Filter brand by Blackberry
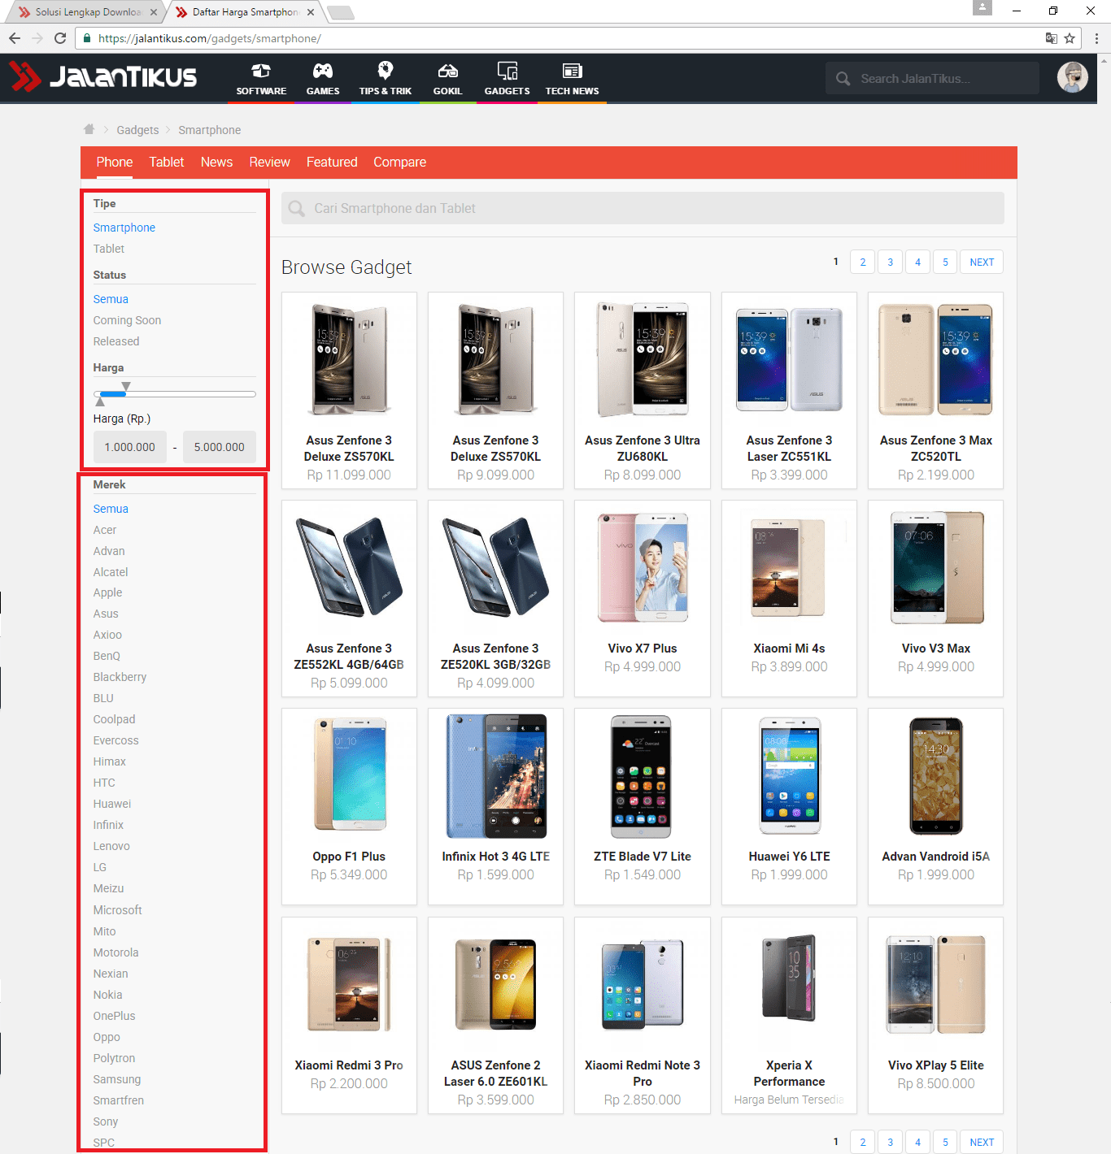Screen dimensions: 1111x1154 point(120,677)
